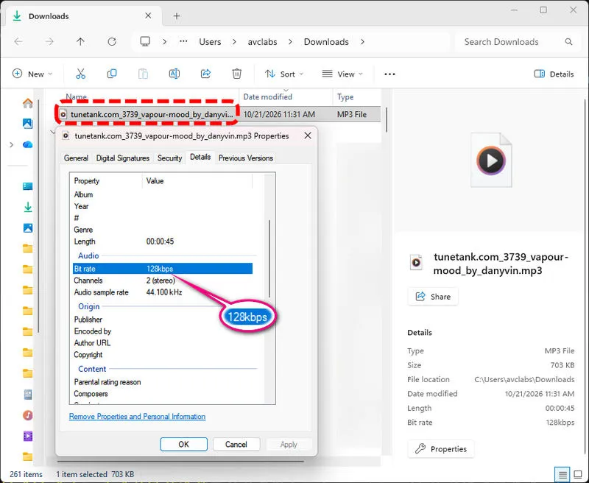The height and width of the screenshot is (483, 589).
Task: Switch to the General tab
Action: (x=76, y=158)
